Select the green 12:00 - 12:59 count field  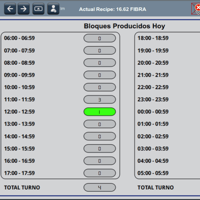(100, 112)
